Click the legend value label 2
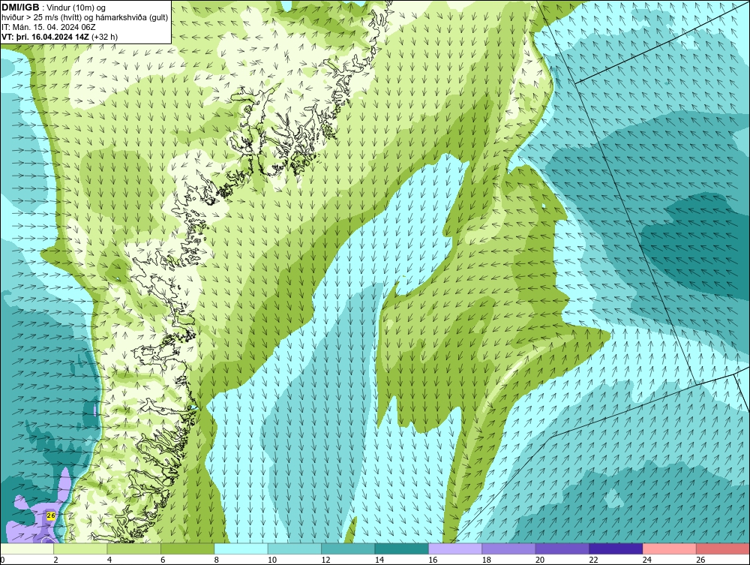This screenshot has width=750, height=565. (56, 560)
